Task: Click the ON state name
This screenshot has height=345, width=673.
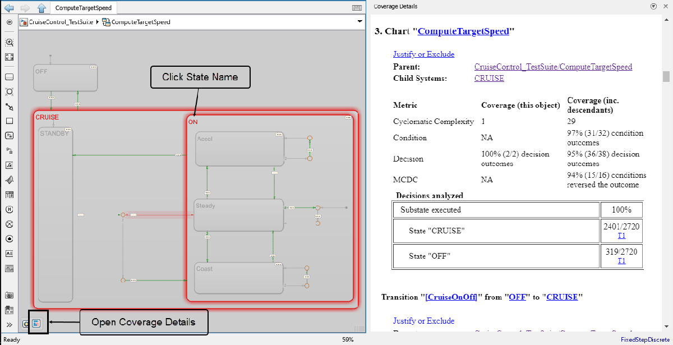Action: pyautogui.click(x=192, y=122)
